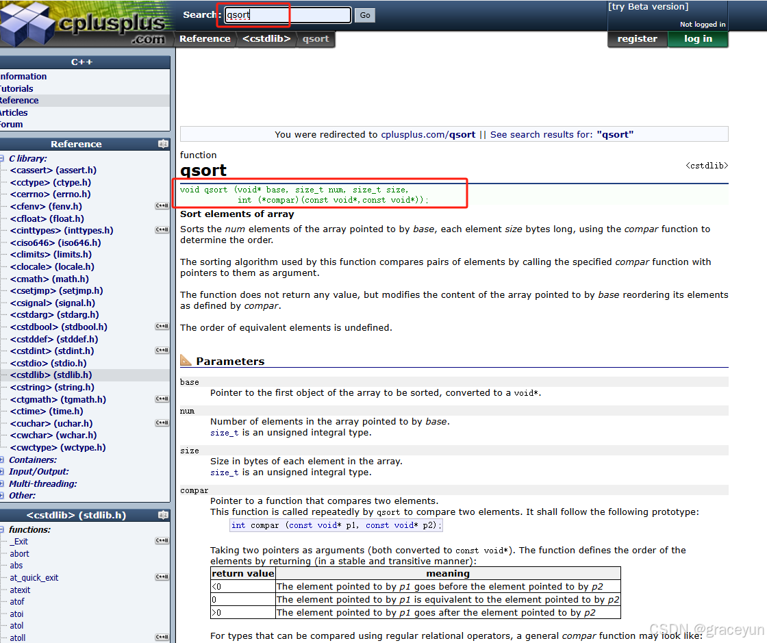767x643 pixels.
Task: Open the <csignal> (signal.h) entry
Action: pos(53,303)
